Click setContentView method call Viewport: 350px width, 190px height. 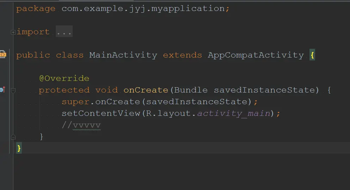101,113
